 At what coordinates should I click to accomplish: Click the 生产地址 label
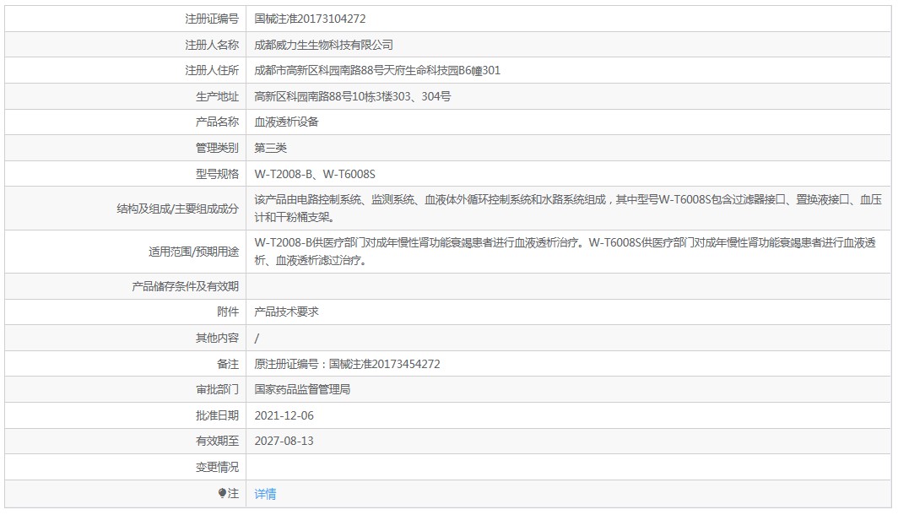pos(217,96)
